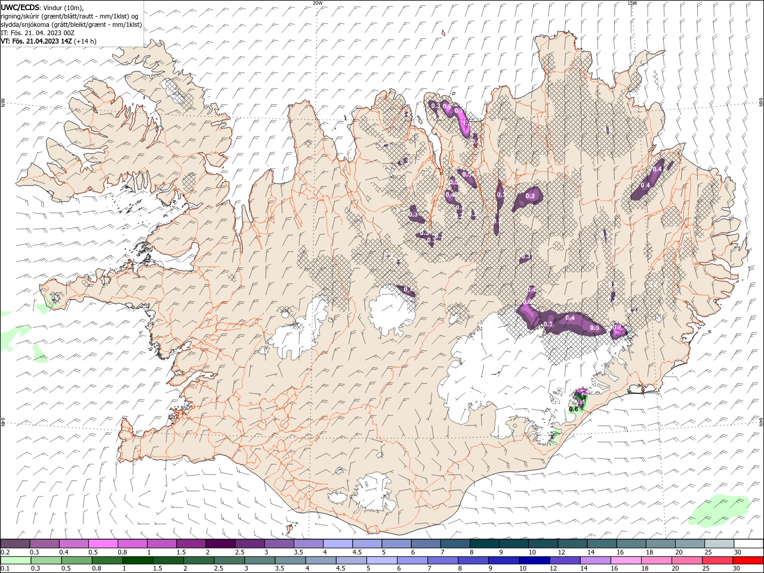Click the '20W' longitude label
This screenshot has width=764, height=573.
pos(318,3)
